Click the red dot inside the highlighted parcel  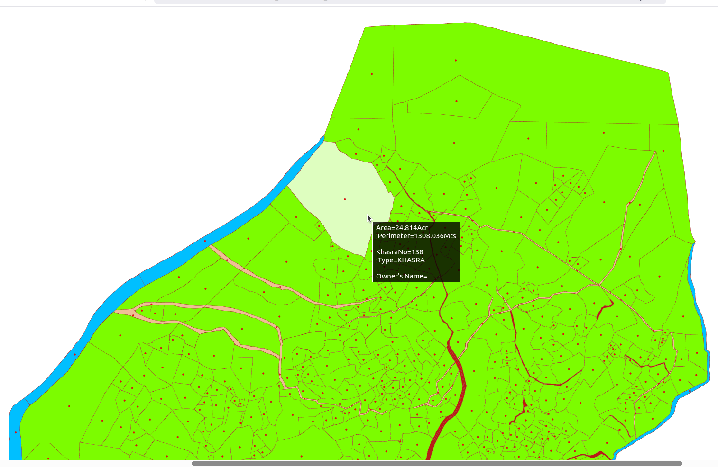pyautogui.click(x=345, y=199)
